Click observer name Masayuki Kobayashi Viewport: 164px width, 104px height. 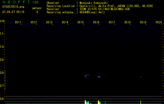click(x=94, y=3)
